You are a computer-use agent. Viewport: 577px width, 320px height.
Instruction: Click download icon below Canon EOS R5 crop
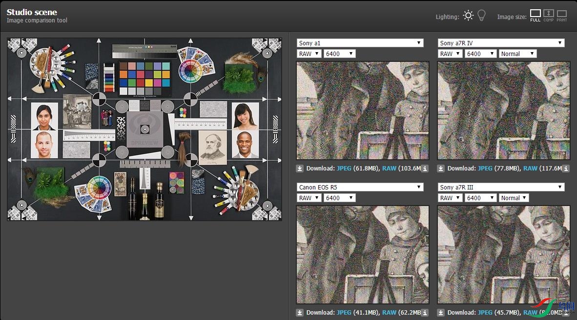coord(300,313)
